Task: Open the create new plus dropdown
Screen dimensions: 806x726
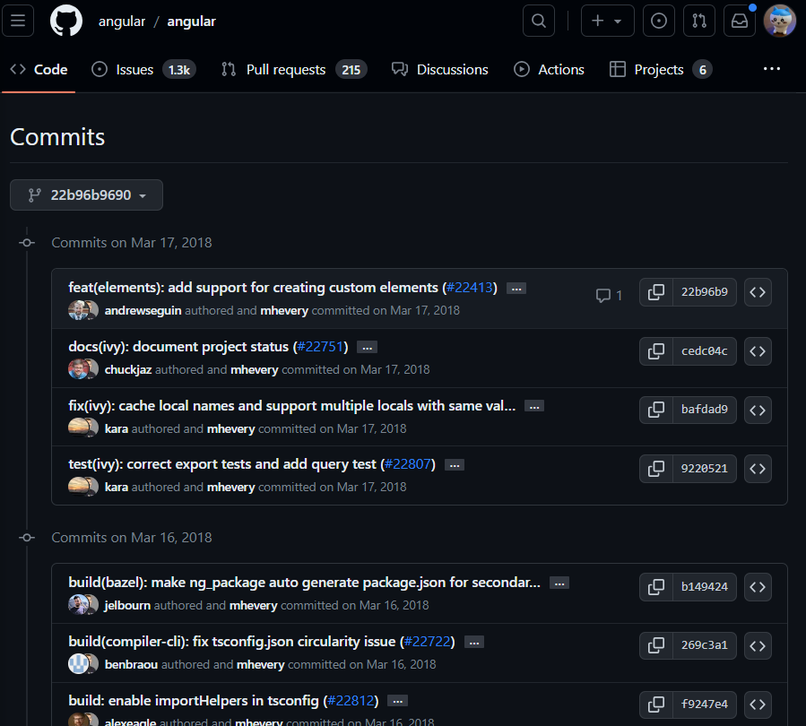Action: pyautogui.click(x=607, y=21)
